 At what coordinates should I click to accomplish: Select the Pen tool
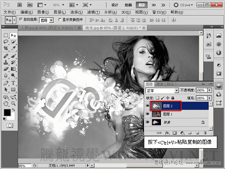point(6,83)
